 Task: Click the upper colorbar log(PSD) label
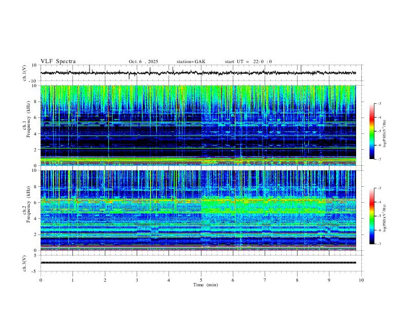[x=385, y=134]
